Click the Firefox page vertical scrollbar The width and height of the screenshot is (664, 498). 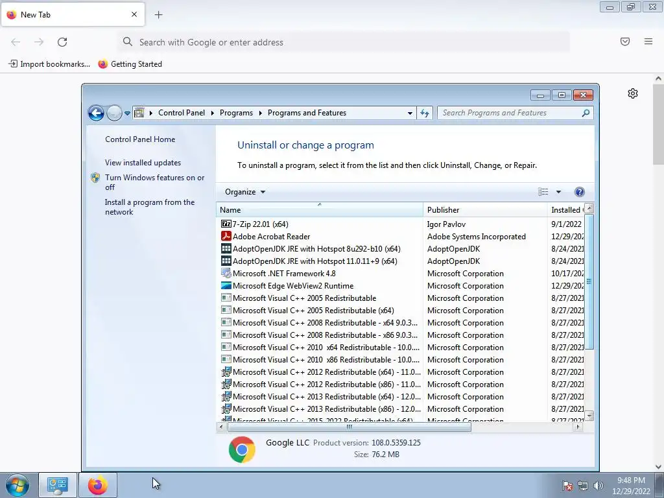658,124
